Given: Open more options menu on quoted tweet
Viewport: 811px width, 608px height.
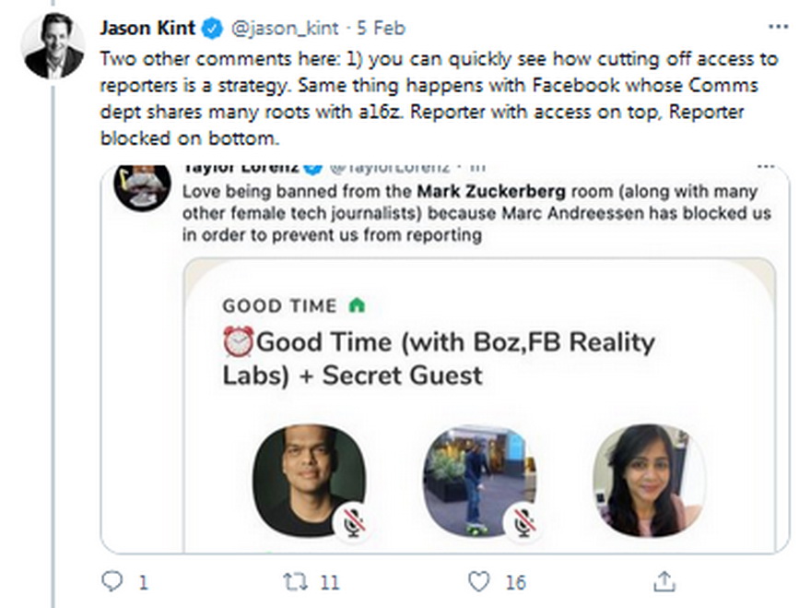Looking at the screenshot, I should 766,167.
